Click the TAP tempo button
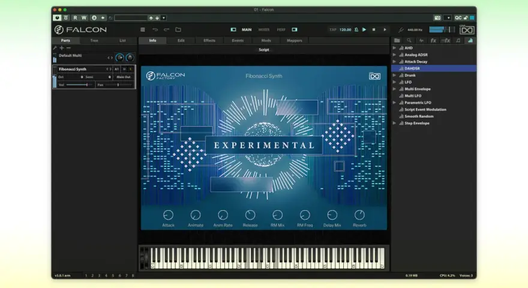 pyautogui.click(x=332, y=29)
